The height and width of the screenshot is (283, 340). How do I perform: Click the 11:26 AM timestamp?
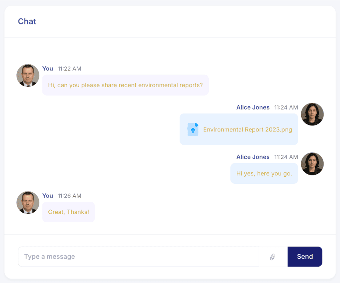(69, 195)
